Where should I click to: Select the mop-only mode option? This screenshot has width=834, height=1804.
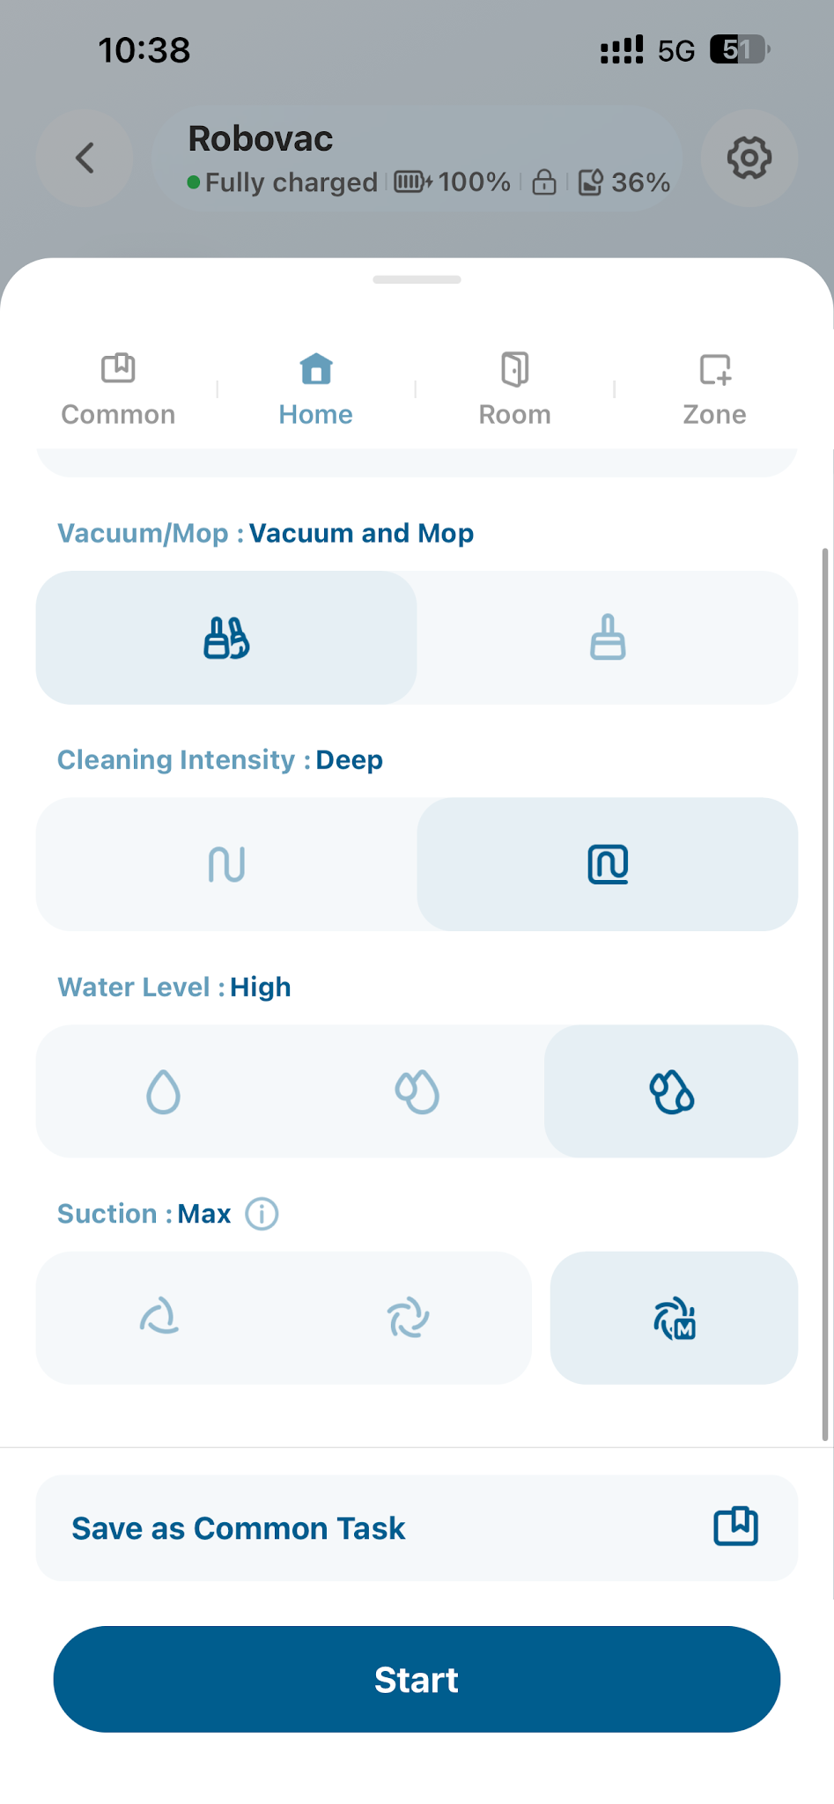pyautogui.click(x=608, y=638)
